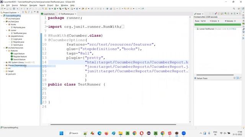Select pom.xml in Project Explorer
The height and width of the screenshot is (137, 245).
pyautogui.click(x=12, y=74)
